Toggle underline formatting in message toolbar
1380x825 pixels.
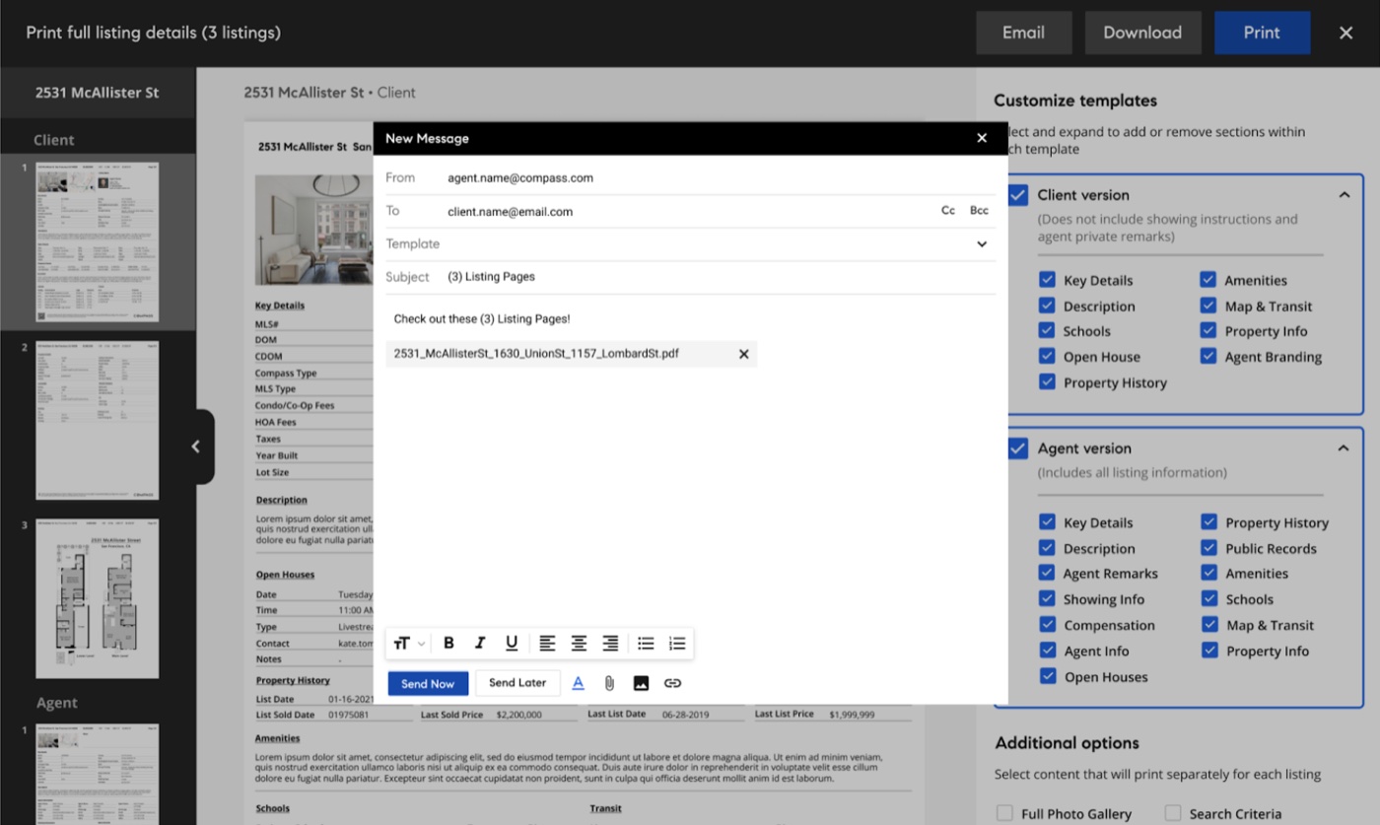pos(512,644)
